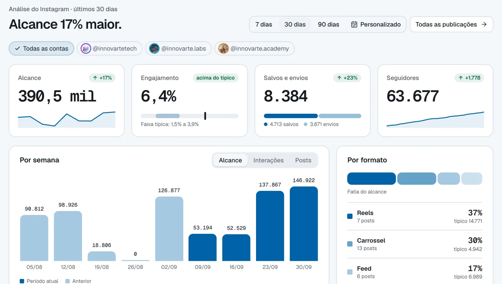
Task: Click the checkmark icon in Todas as contas
Action: coord(17,48)
